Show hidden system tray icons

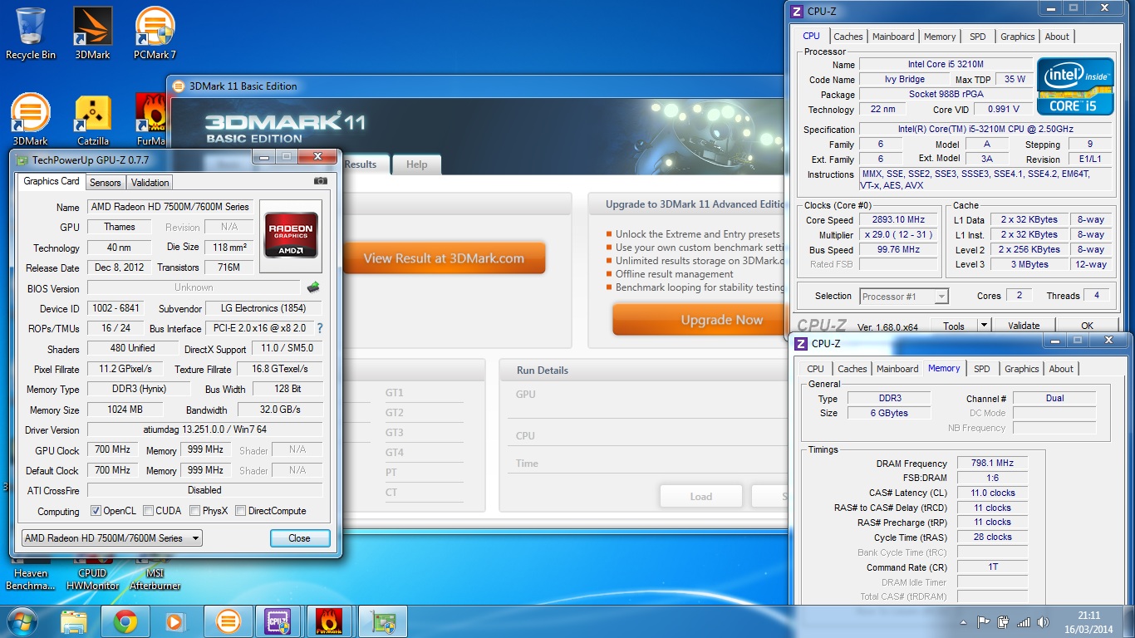964,622
